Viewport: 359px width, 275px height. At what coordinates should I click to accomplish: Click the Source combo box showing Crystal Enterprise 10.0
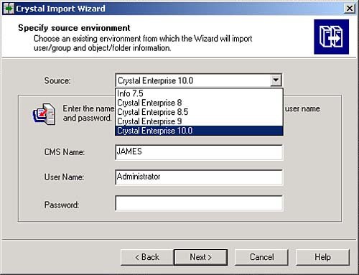coord(198,80)
